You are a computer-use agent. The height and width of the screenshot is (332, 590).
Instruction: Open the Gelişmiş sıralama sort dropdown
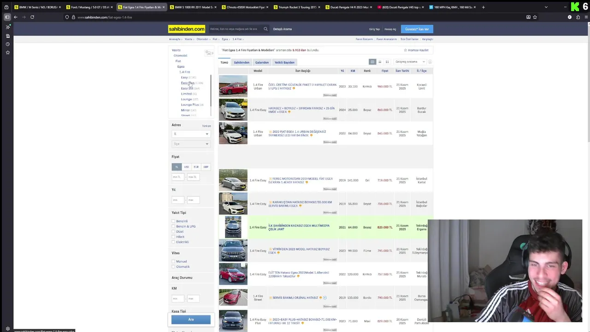pyautogui.click(x=410, y=62)
